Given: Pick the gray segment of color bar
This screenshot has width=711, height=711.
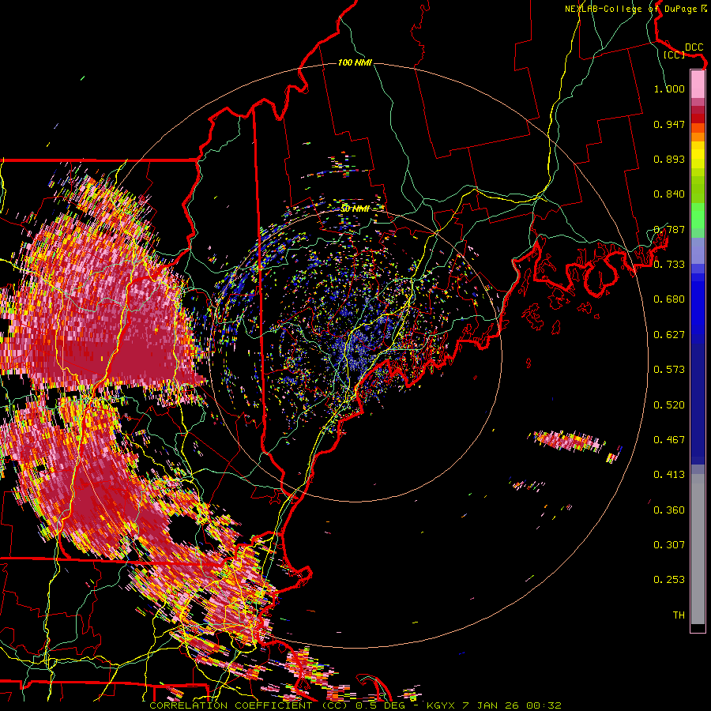Looking at the screenshot, I should 698,549.
